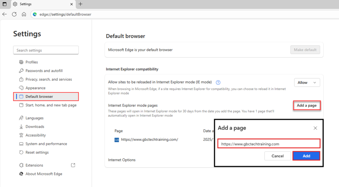
Task: Click the Downloads arrow icon
Action: (x=21, y=126)
